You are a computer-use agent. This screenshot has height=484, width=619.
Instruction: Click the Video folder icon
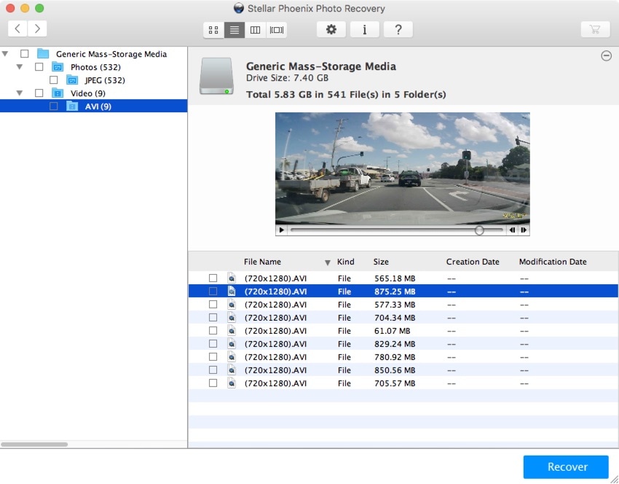pyautogui.click(x=58, y=93)
